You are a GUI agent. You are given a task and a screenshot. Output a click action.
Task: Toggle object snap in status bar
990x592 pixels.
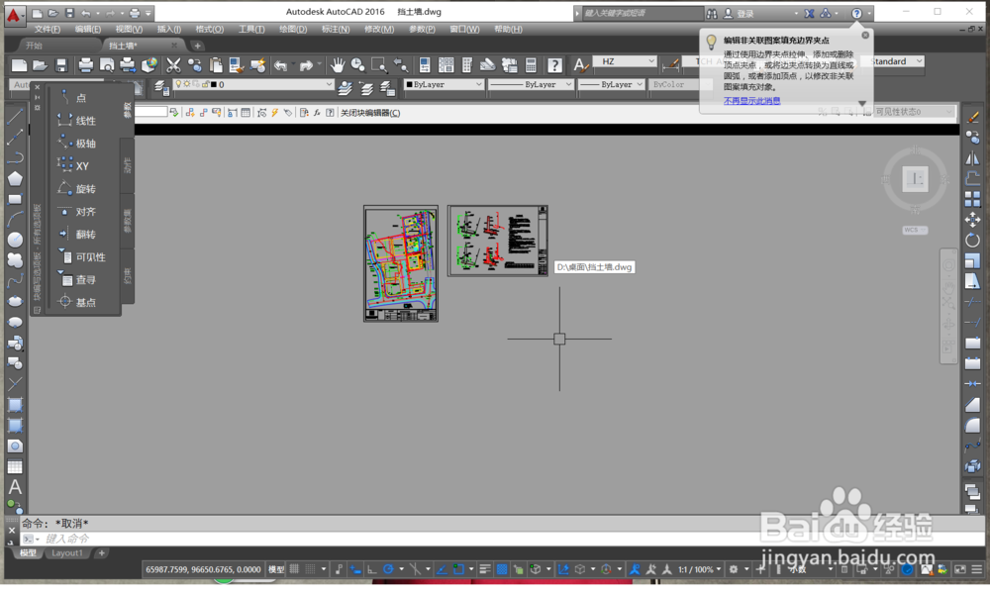click(x=459, y=569)
